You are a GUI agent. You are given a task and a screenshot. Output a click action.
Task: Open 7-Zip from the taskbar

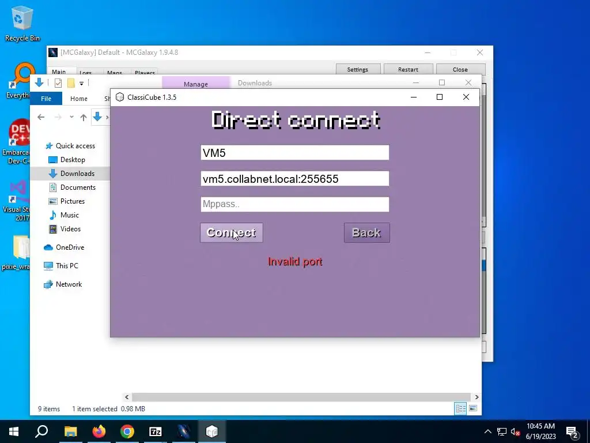[156, 431]
